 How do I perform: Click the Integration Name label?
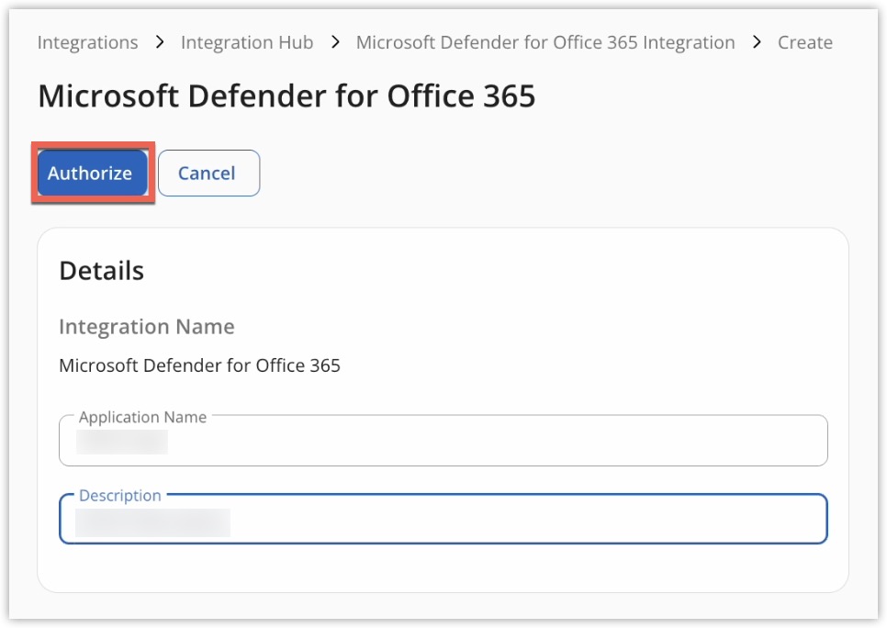[146, 327]
